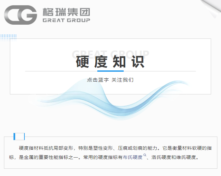Click the 点击蓝字 关注我们 follow text
Viewport: 221px width, 176px height.
coord(110,80)
